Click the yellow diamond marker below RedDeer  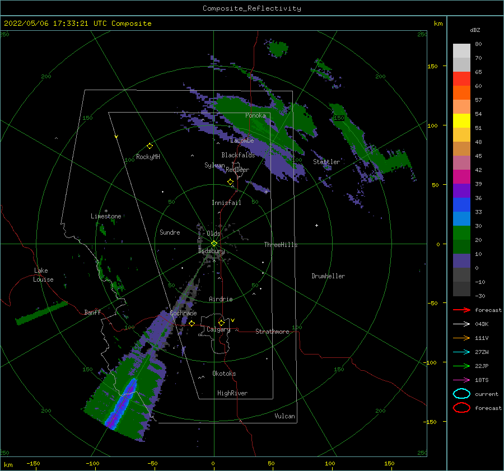click(x=230, y=182)
